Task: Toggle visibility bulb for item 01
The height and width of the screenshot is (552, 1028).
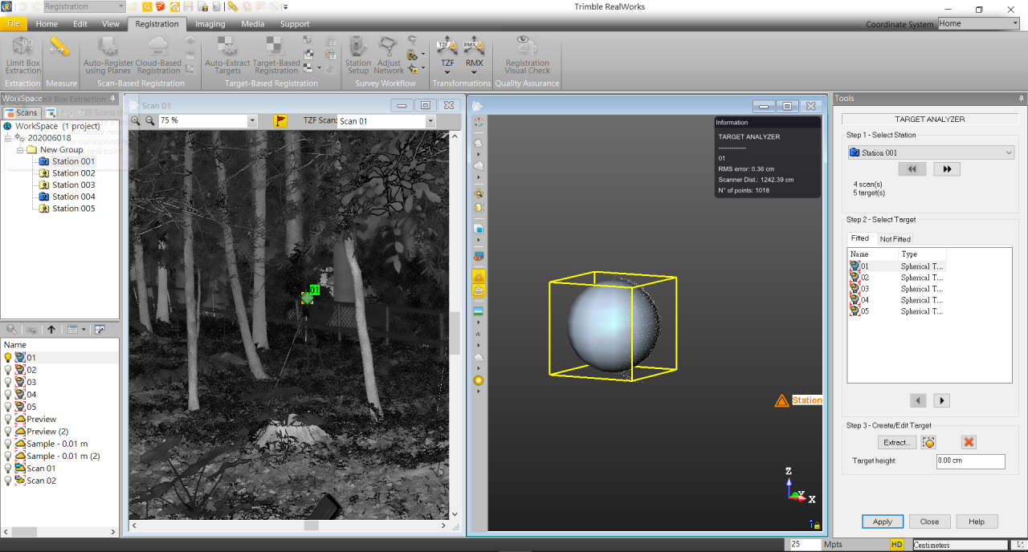Action: (x=8, y=358)
